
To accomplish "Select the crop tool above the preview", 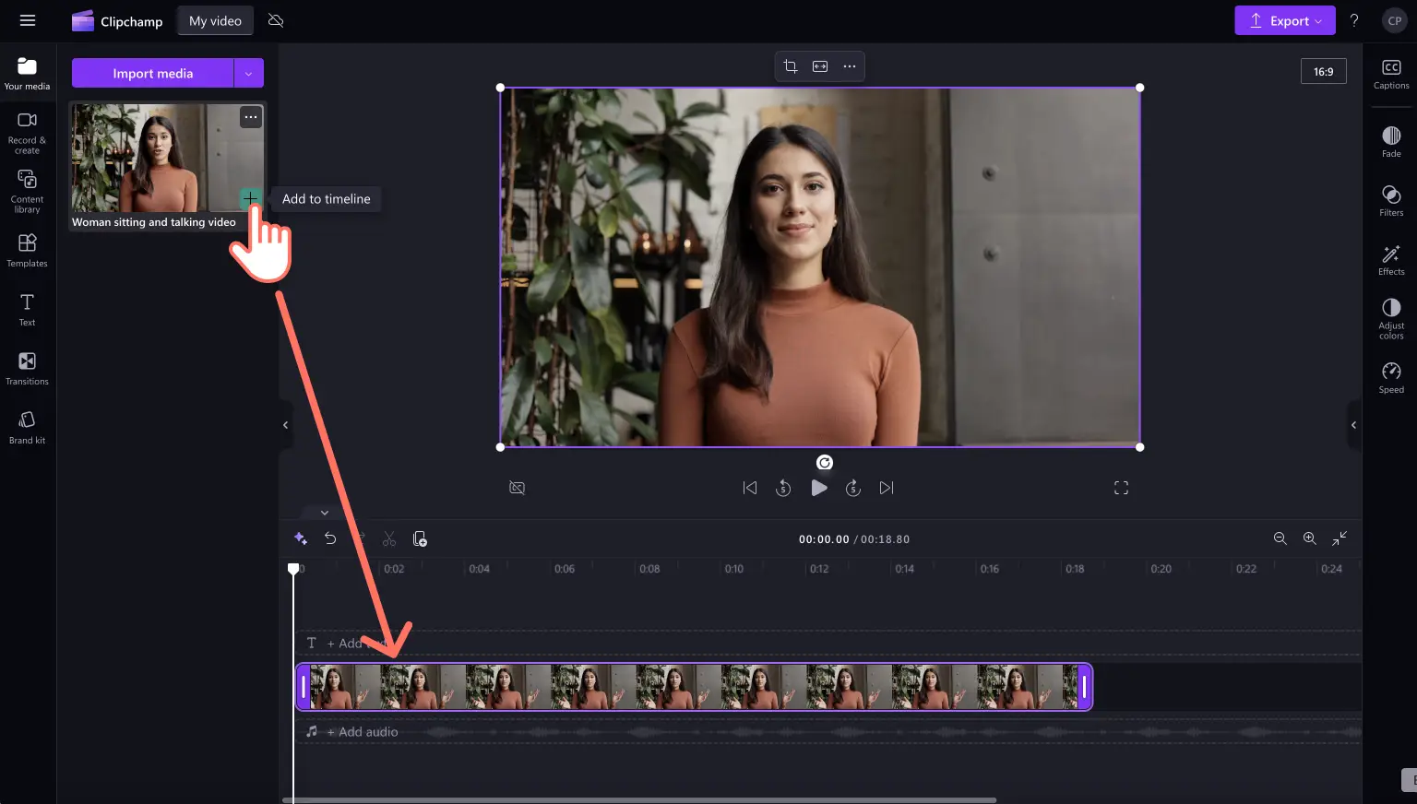I will point(791,66).
